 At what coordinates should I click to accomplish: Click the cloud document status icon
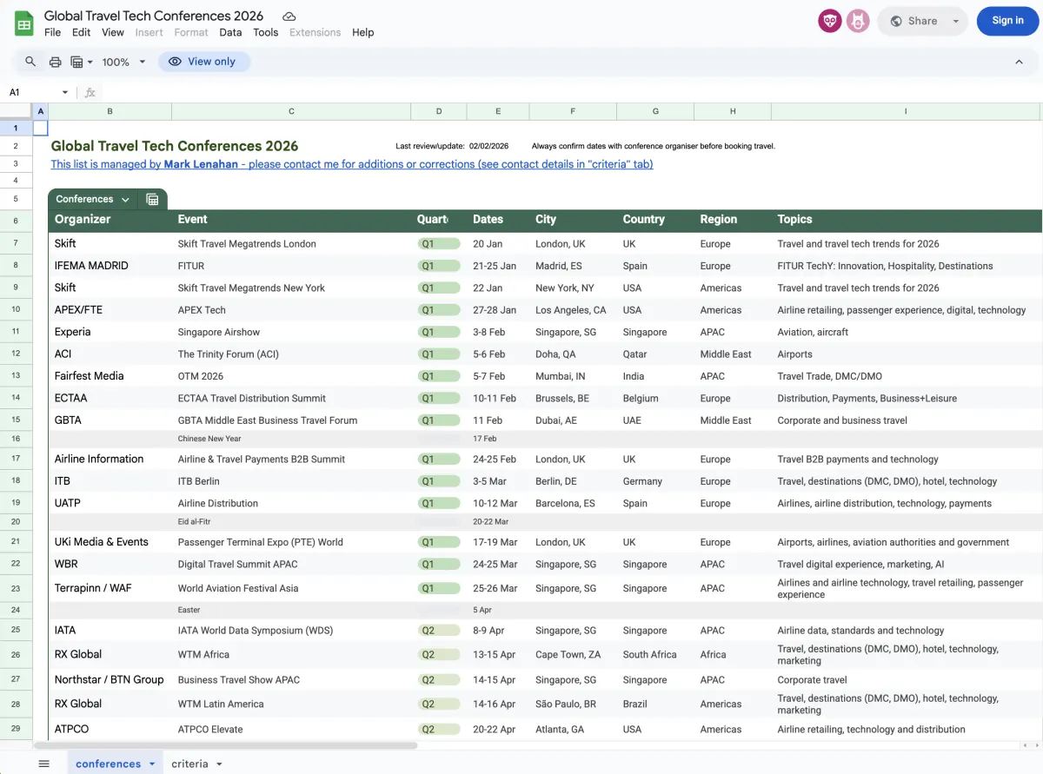click(289, 17)
